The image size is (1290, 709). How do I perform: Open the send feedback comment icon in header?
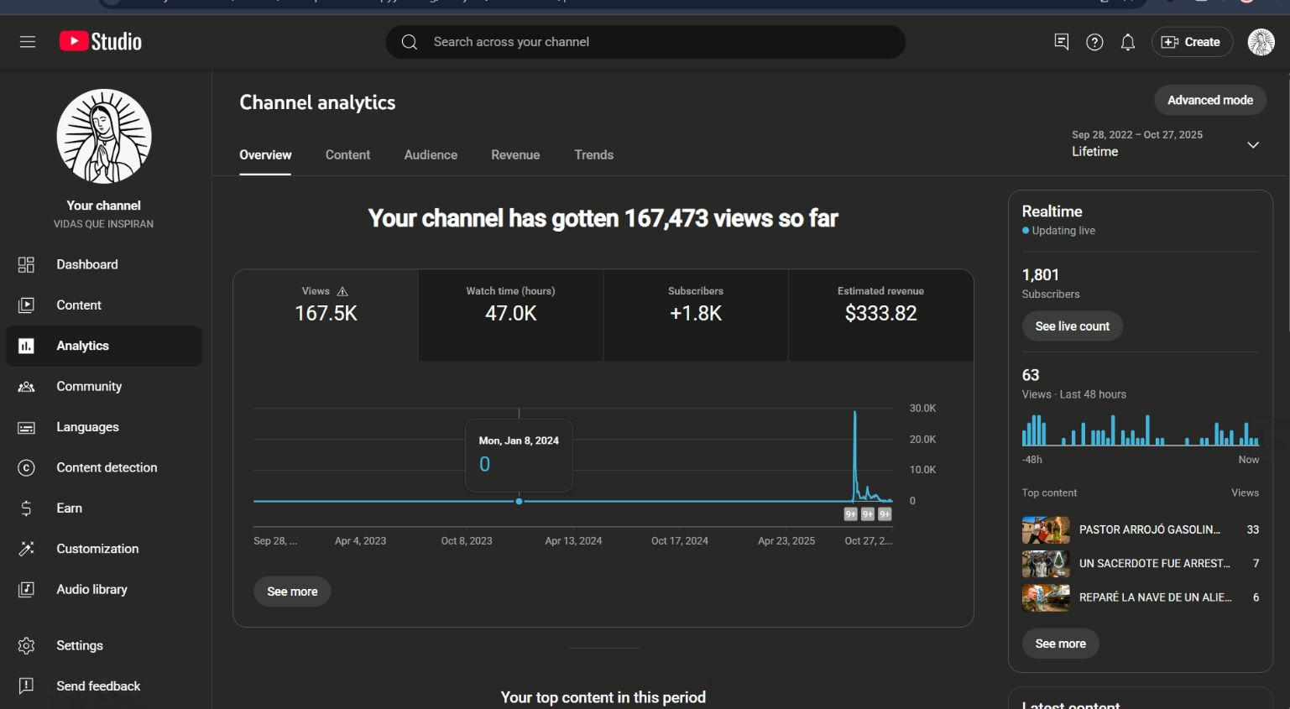click(1062, 42)
